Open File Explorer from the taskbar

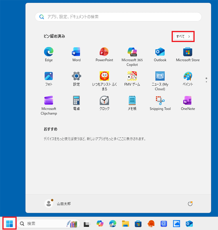(126, 224)
